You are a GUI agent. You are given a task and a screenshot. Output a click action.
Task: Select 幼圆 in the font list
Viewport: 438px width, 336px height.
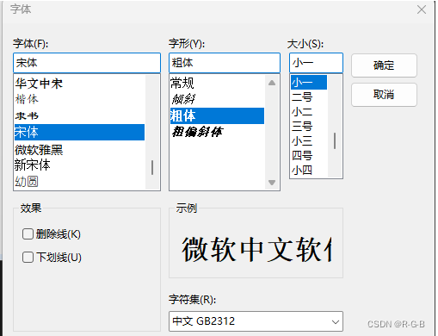point(79,181)
